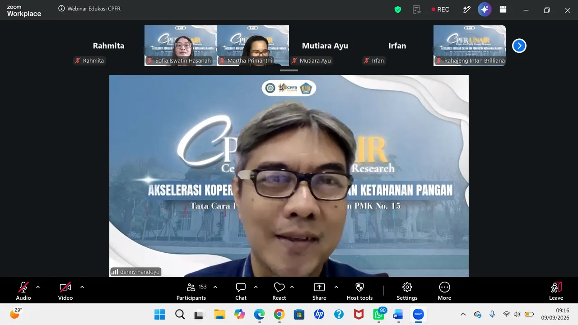Launch Copilot from taskbar
Screen dimensions: 578x325
coord(239,315)
